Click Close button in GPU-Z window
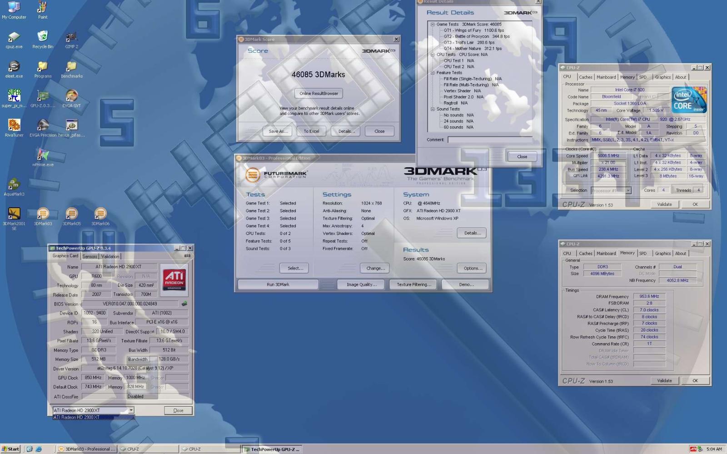Viewport: 727px width, 454px height. point(178,410)
